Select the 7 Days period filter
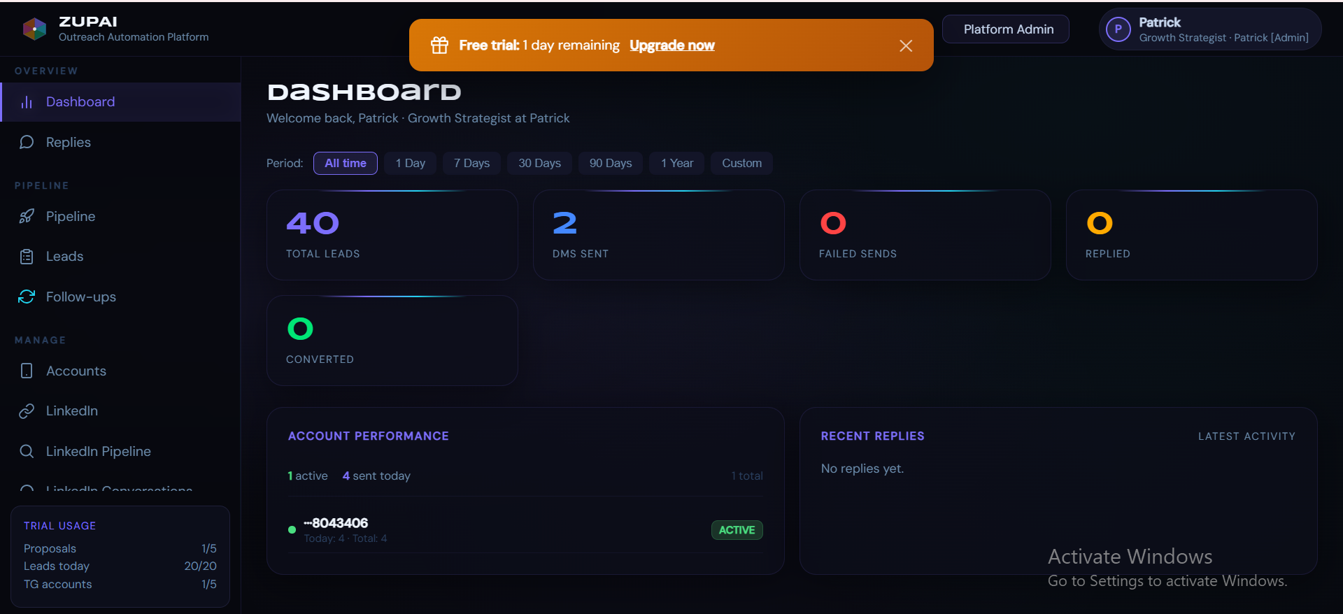This screenshot has height=614, width=1343. click(x=471, y=163)
